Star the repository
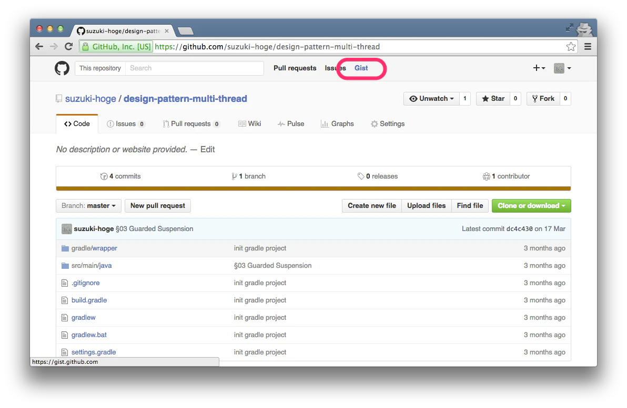This screenshot has width=627, height=408. pos(493,99)
